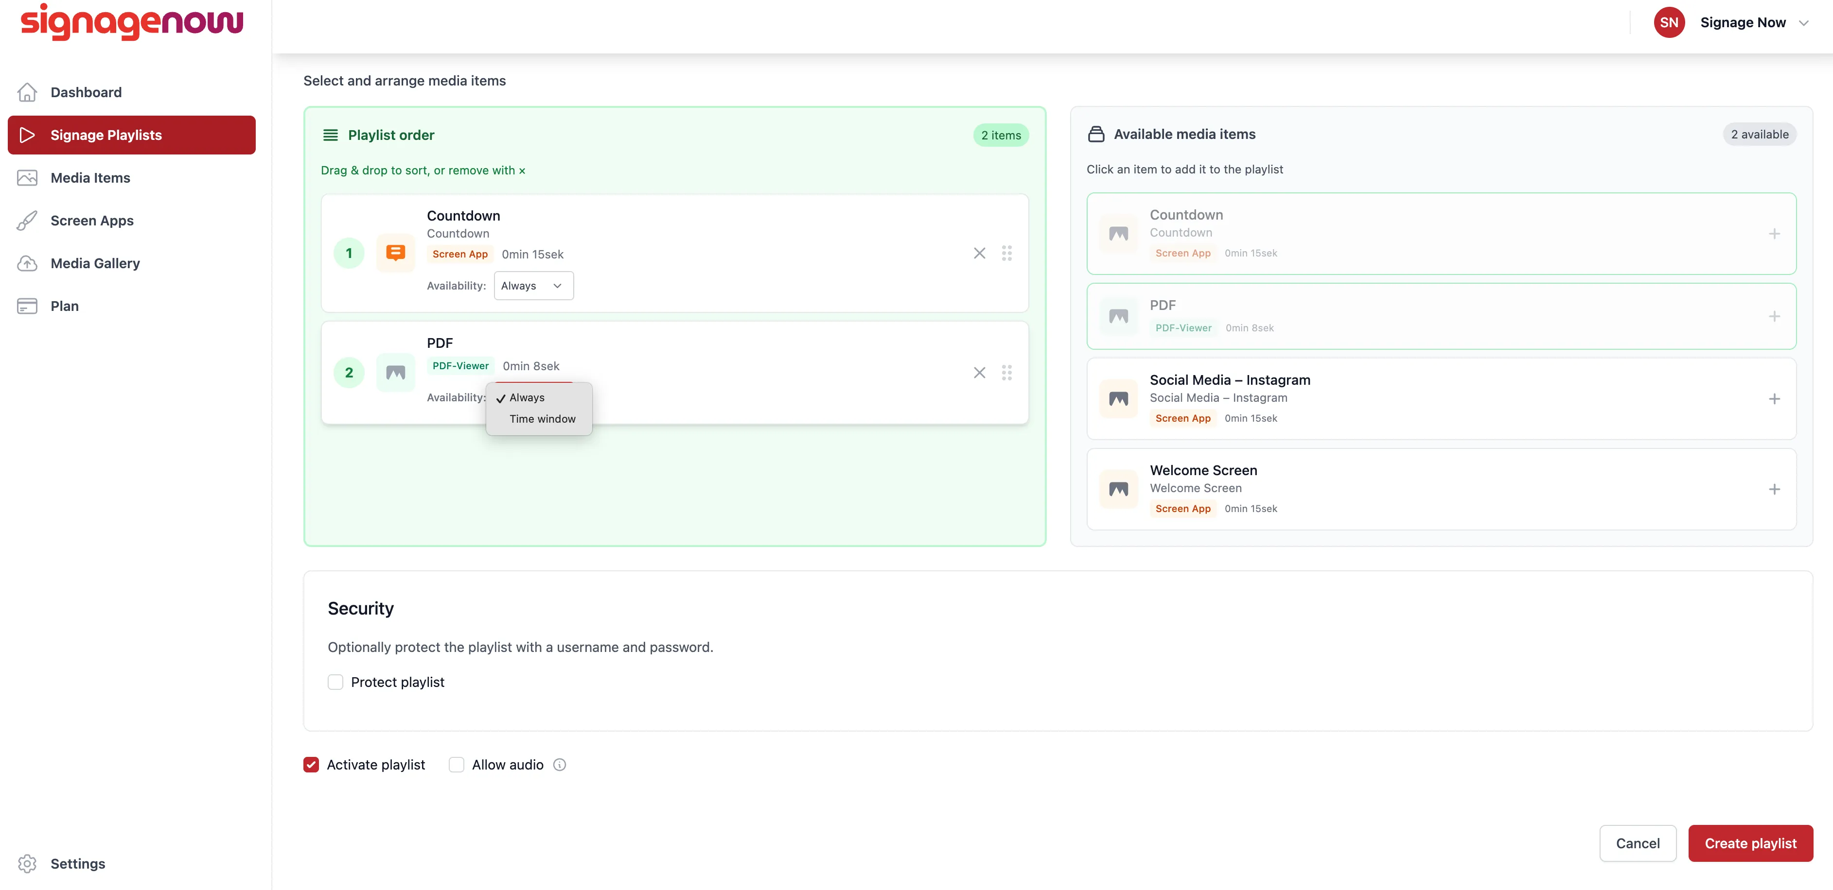This screenshot has width=1833, height=890.
Task: Enable the Protect playlist checkbox
Action: point(335,683)
